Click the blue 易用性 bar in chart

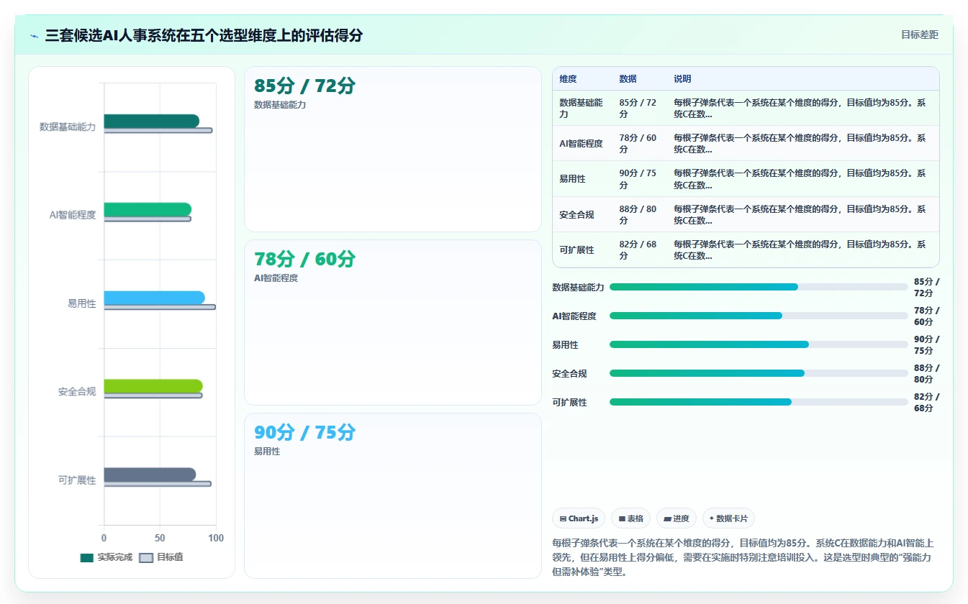pos(154,298)
